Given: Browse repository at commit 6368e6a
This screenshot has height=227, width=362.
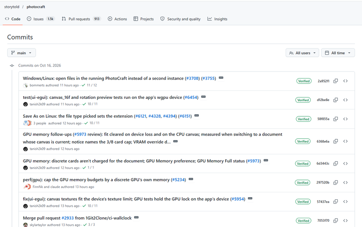Looking at the screenshot, I should 345,141.
